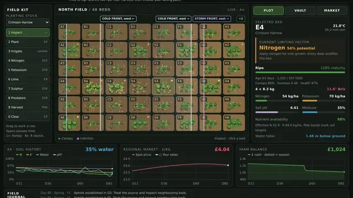Select bed F4 in the field
353x198 pixels.
pos(187,86)
